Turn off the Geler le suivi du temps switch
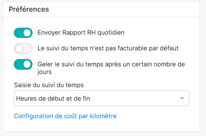 (23, 65)
